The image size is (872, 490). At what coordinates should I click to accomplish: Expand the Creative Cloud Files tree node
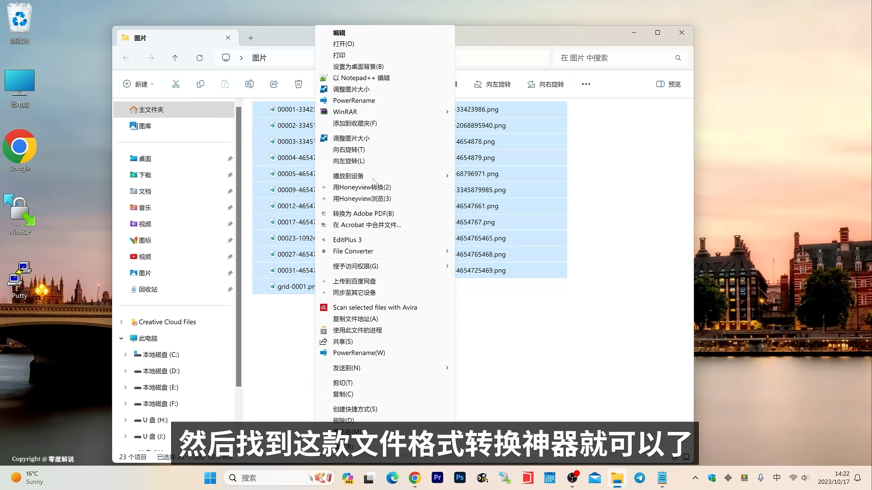[121, 322]
